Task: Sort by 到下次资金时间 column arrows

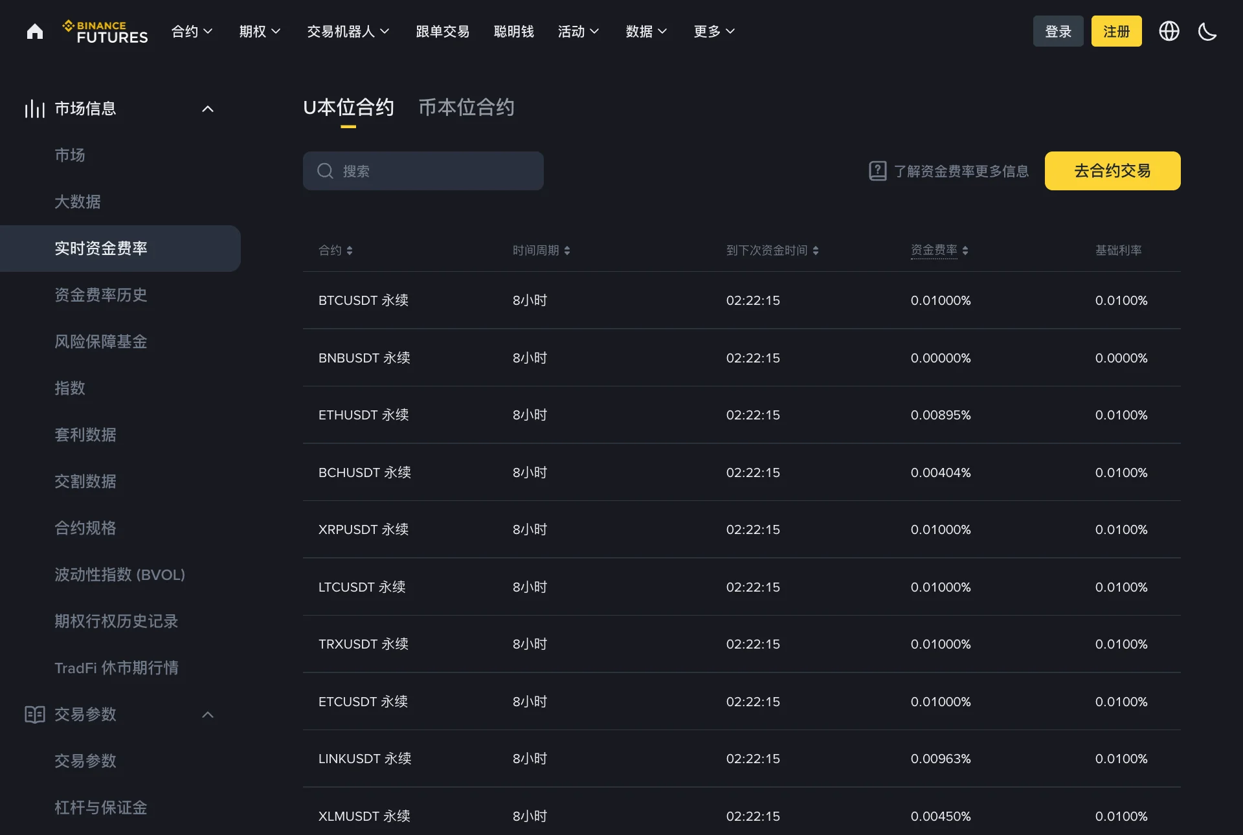Action: [x=816, y=251]
